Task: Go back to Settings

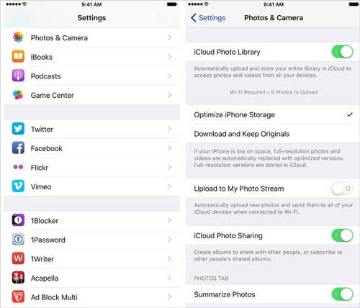Action: pyautogui.click(x=208, y=18)
